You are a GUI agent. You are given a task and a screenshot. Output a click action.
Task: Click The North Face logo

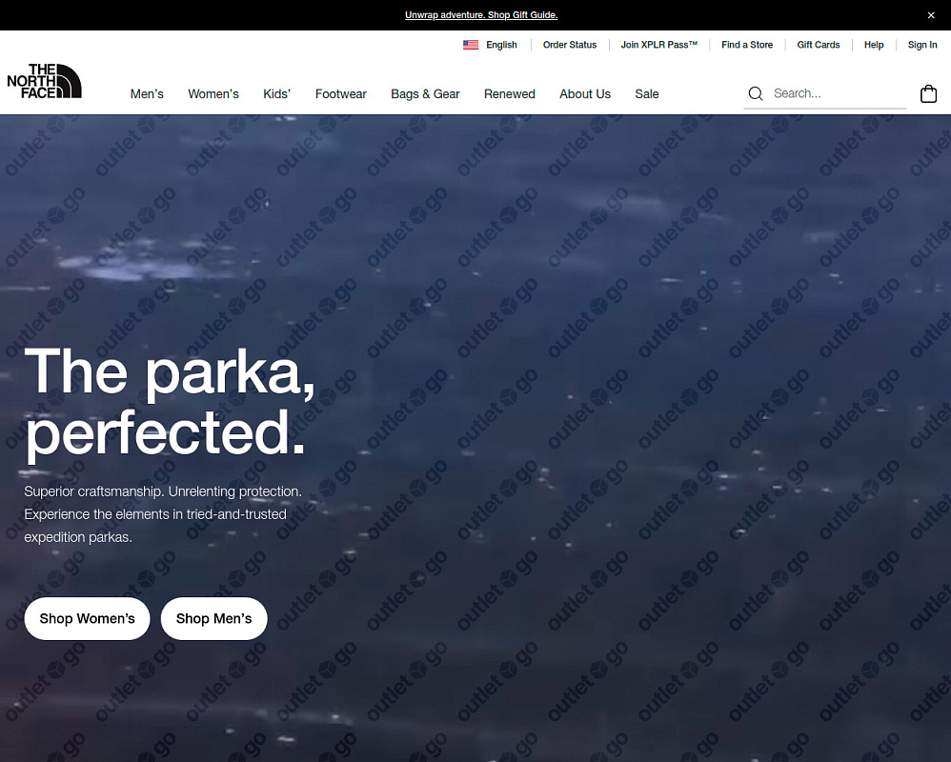click(44, 81)
